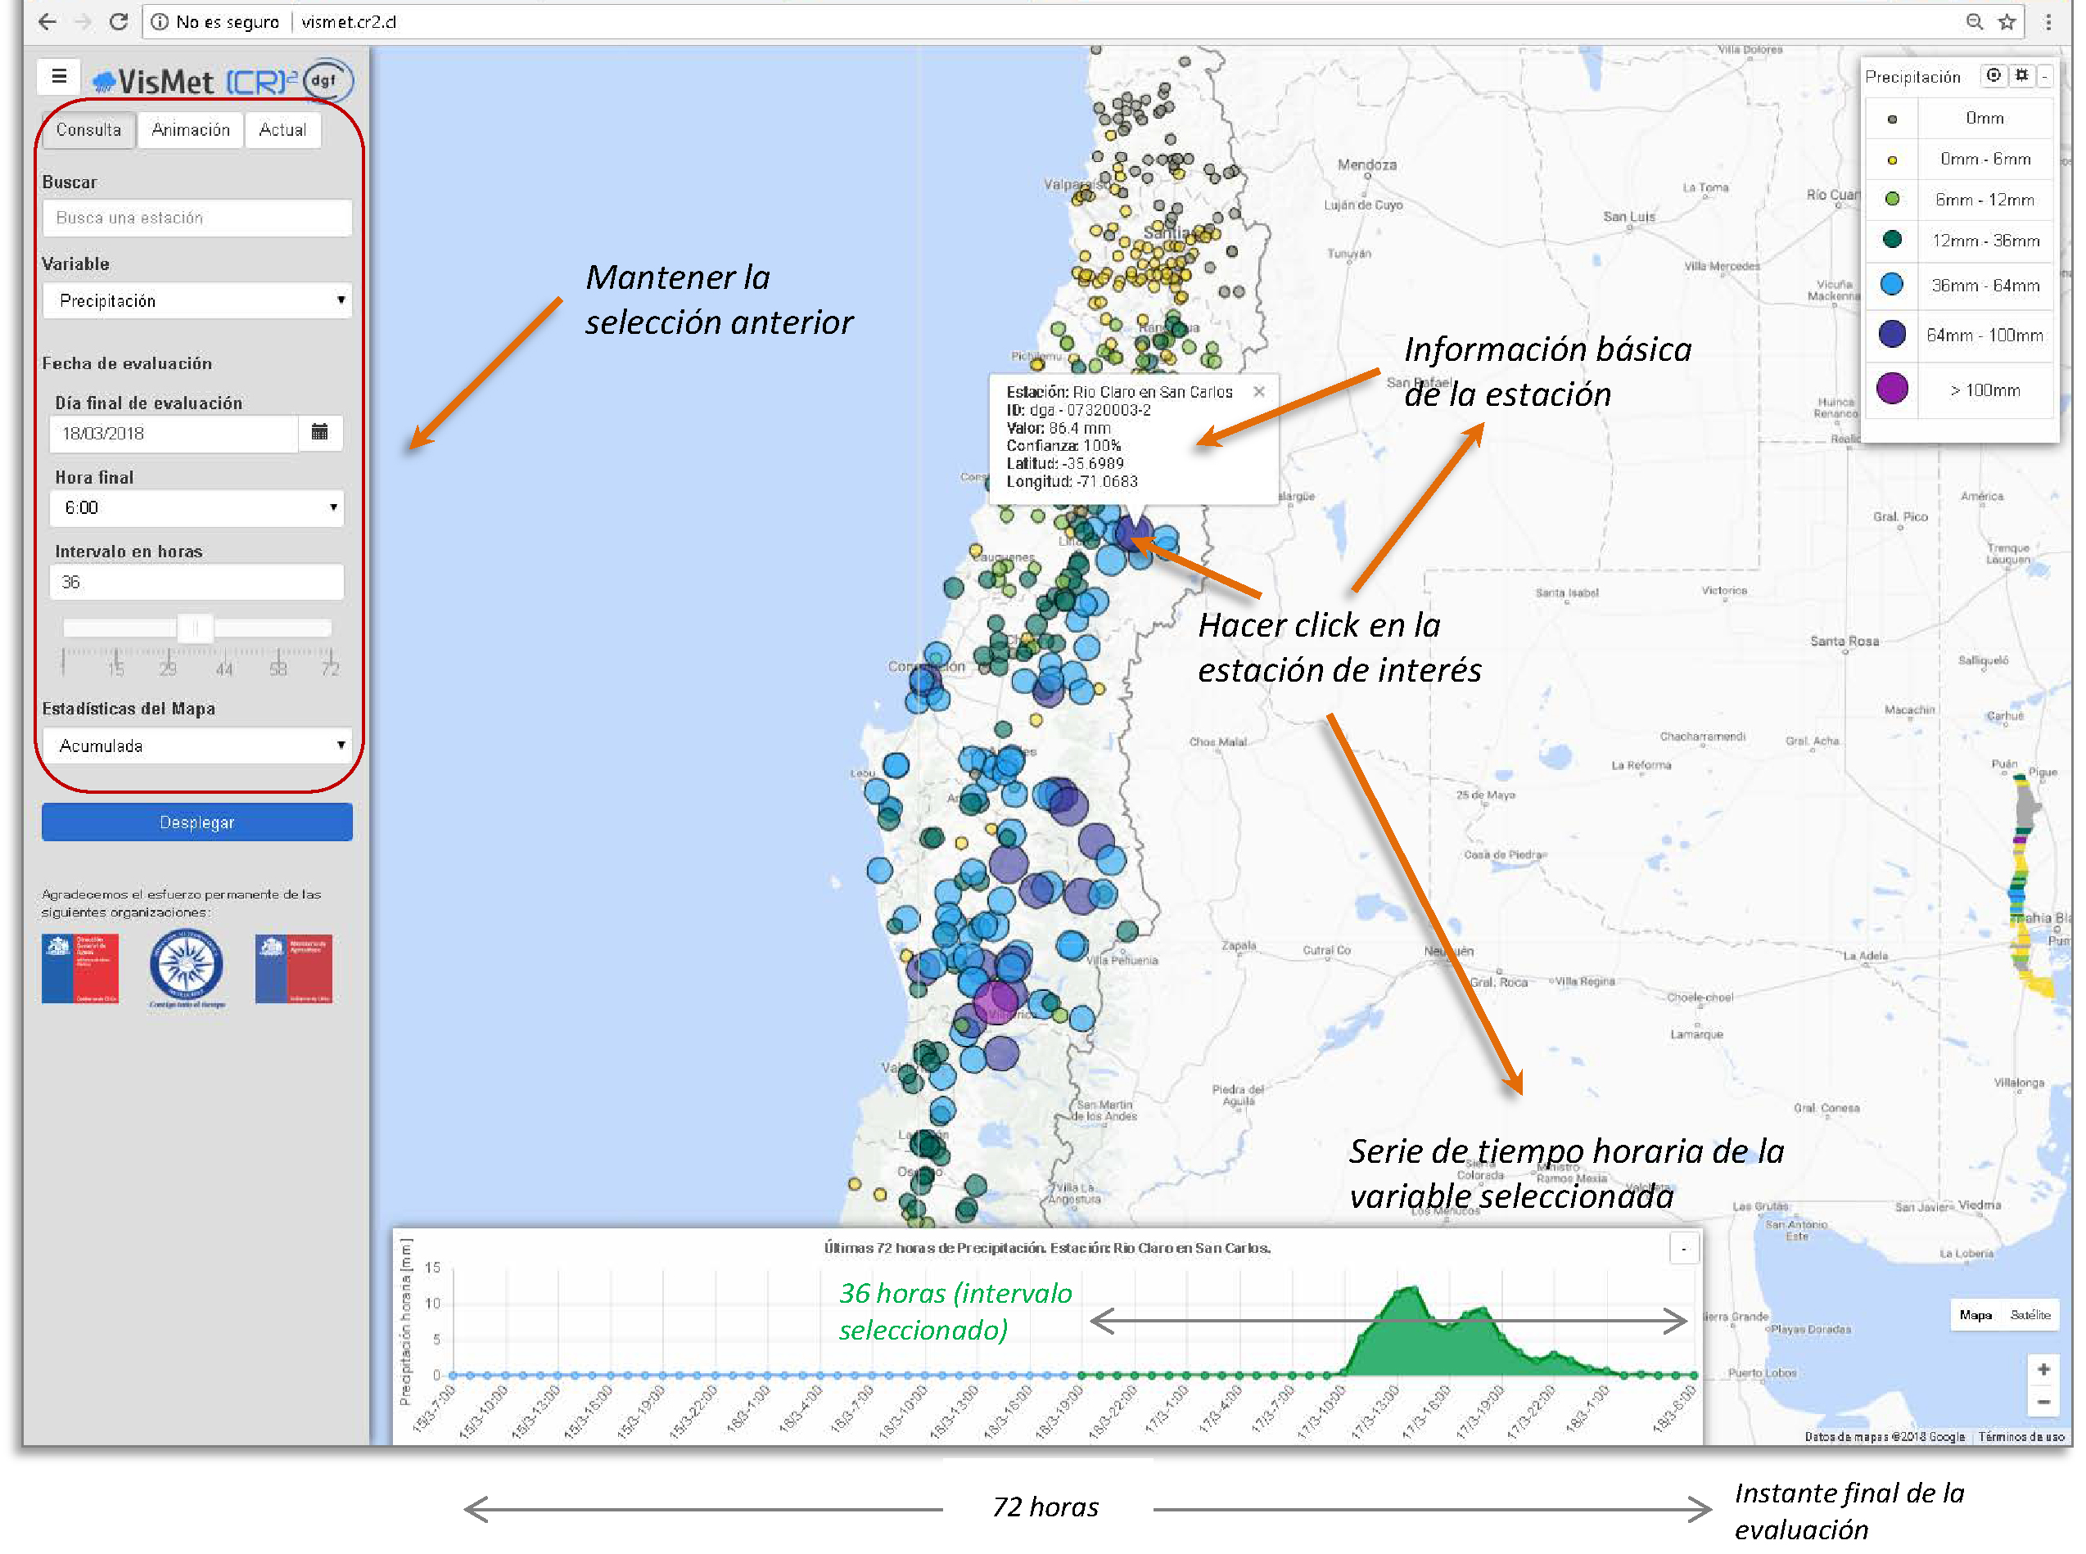Bookmark the page using the star icon
Screen dimensions: 2086x1554
pyautogui.click(x=2007, y=20)
